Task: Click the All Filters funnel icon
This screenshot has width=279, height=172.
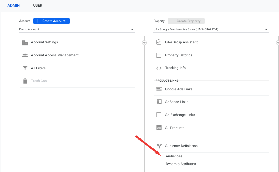Action: (25, 68)
